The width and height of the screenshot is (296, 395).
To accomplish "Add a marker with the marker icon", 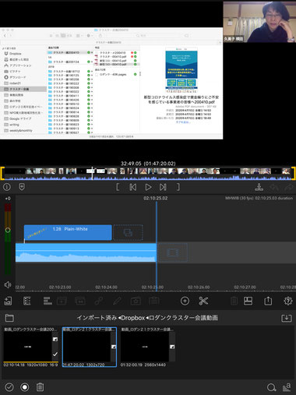I will point(22,187).
